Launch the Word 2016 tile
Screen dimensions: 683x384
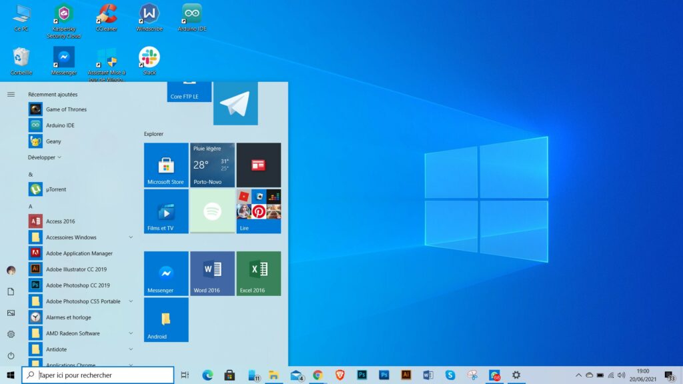213,273
